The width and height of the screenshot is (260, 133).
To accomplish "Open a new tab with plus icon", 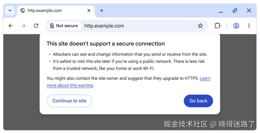I will tap(102, 11).
